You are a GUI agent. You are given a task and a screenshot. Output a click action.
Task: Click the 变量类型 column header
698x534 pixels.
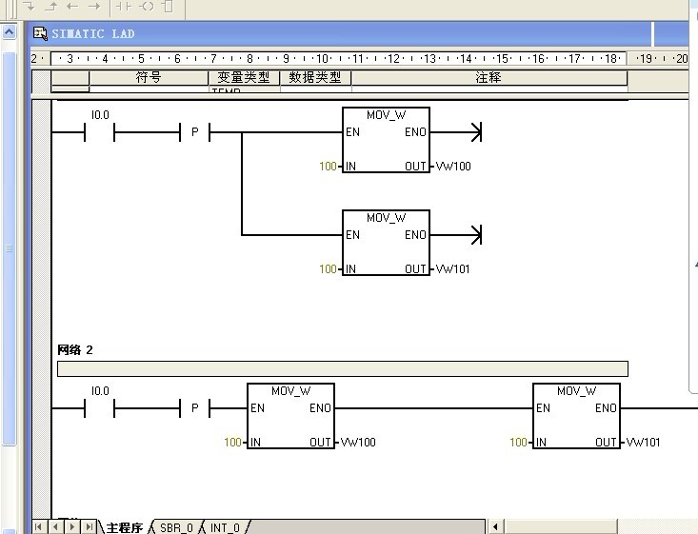244,78
